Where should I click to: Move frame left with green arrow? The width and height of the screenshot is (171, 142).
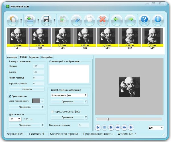(x=116, y=20)
